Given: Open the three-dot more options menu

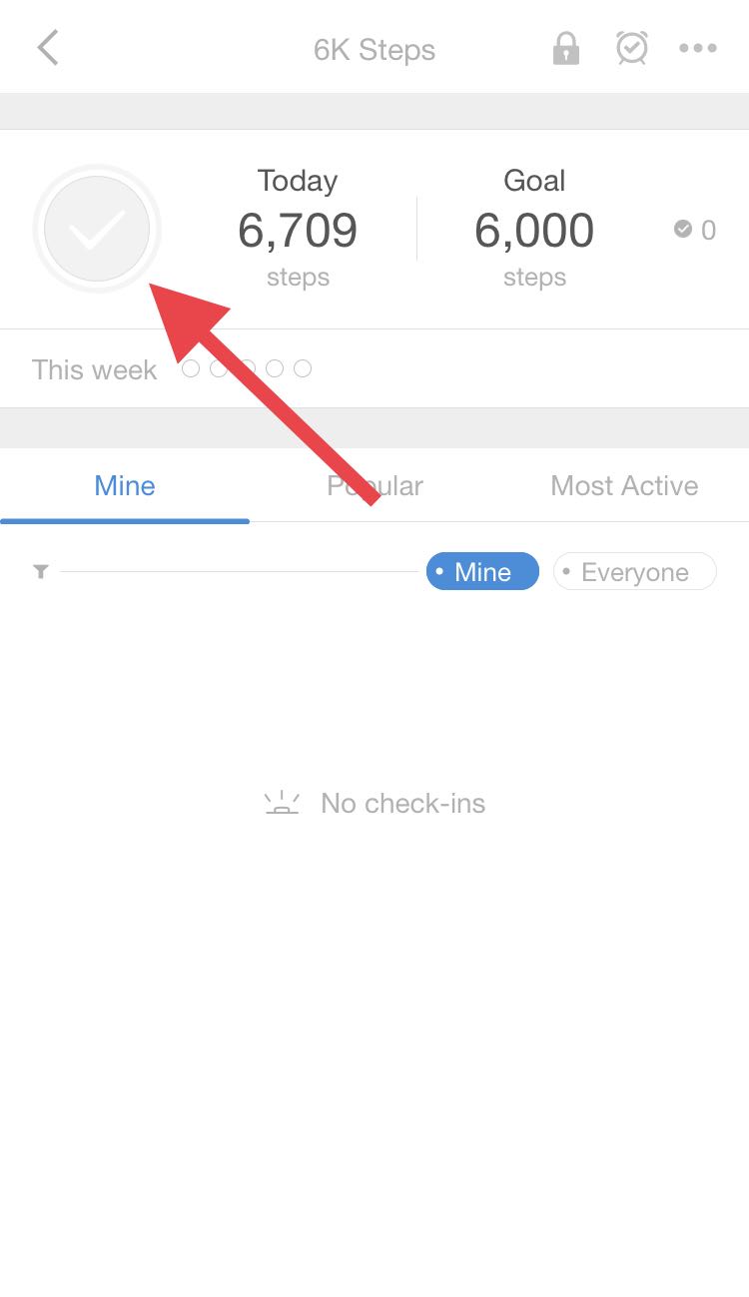Looking at the screenshot, I should tap(698, 48).
